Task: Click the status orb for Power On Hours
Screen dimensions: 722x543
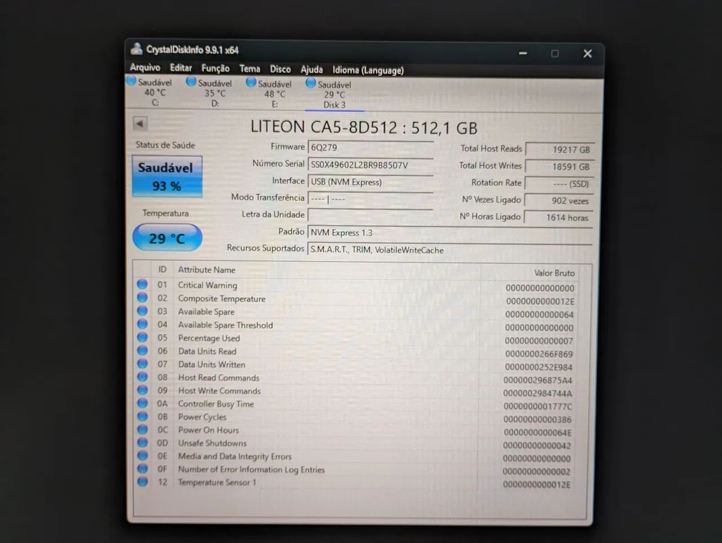Action: 142,429
